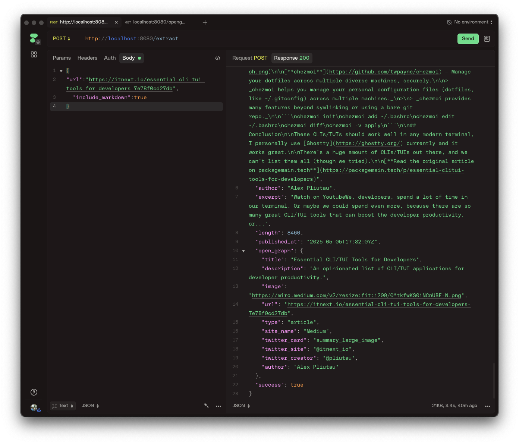Collapse the request body JSON root fold arrow
Viewport: 519px width, 444px height.
61,71
